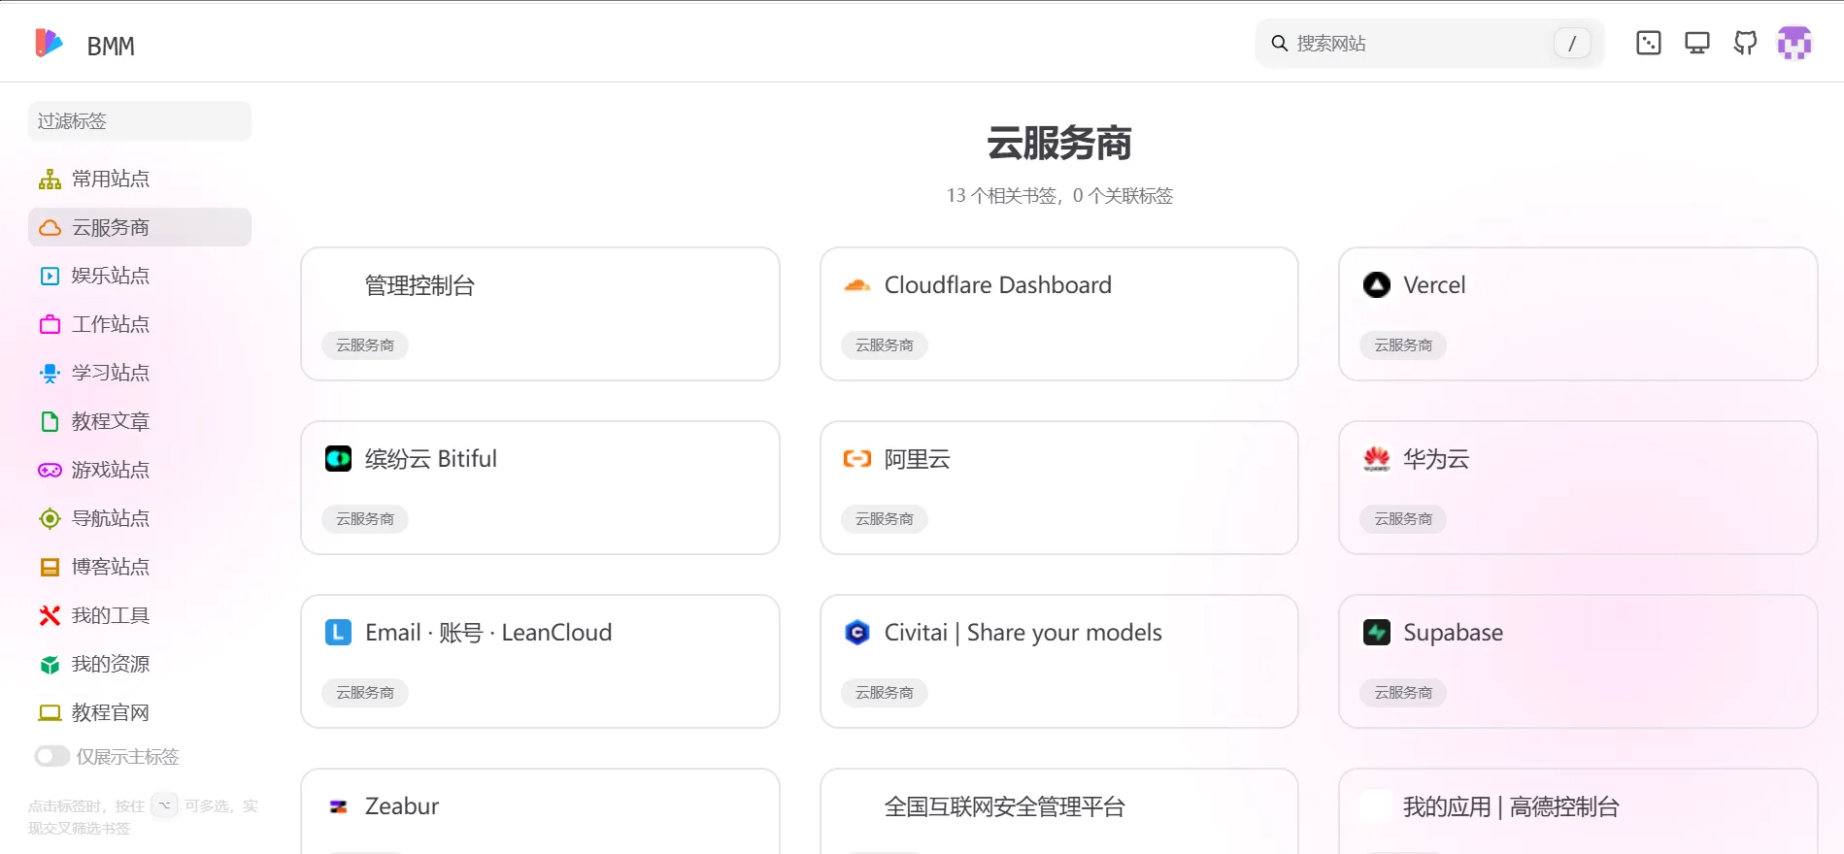Click the 教程文章 document icon

click(x=50, y=421)
